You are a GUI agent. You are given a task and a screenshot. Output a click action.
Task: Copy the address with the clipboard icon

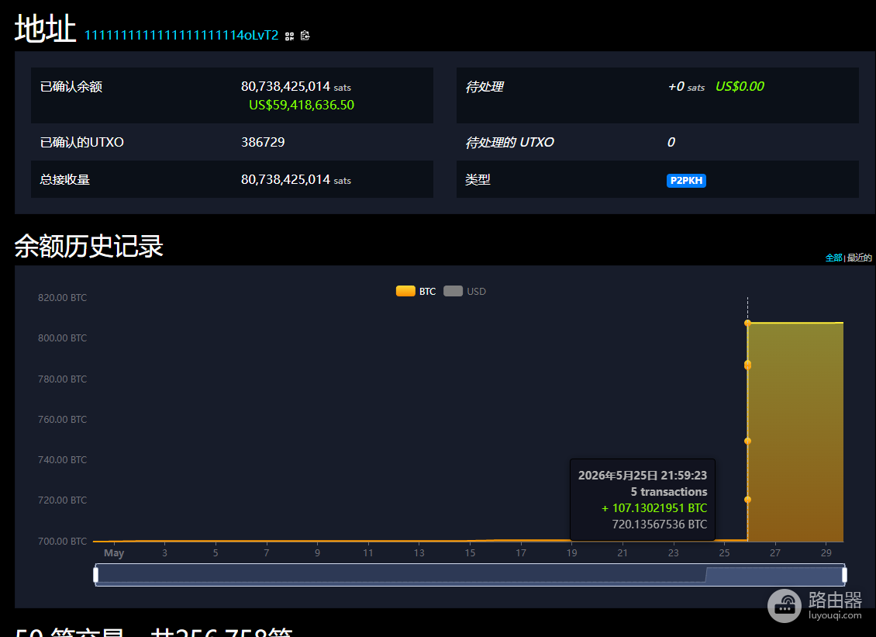(305, 36)
